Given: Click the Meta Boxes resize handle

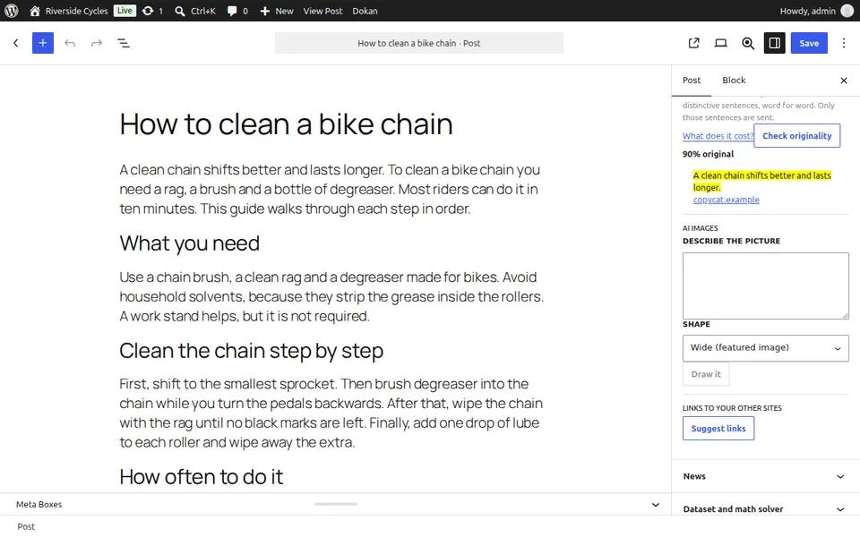Looking at the screenshot, I should tap(336, 504).
